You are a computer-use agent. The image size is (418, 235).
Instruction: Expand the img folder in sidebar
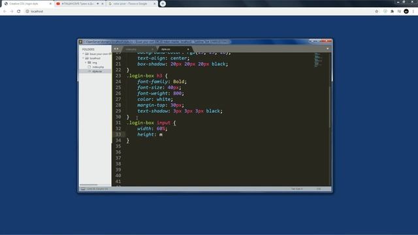coord(86,63)
